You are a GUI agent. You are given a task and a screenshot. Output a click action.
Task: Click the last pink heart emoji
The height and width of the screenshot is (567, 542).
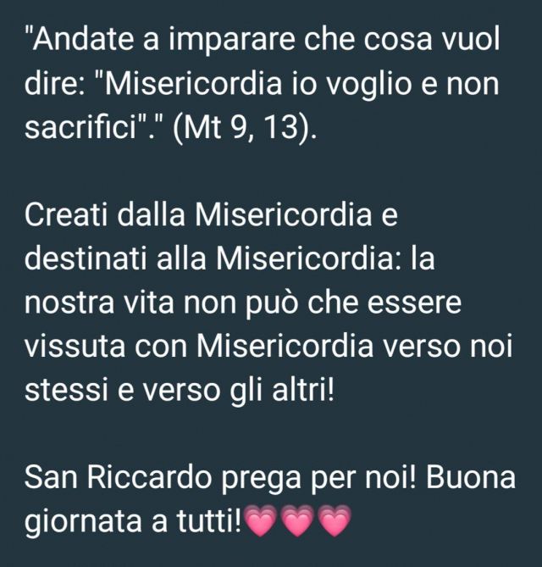(335, 521)
